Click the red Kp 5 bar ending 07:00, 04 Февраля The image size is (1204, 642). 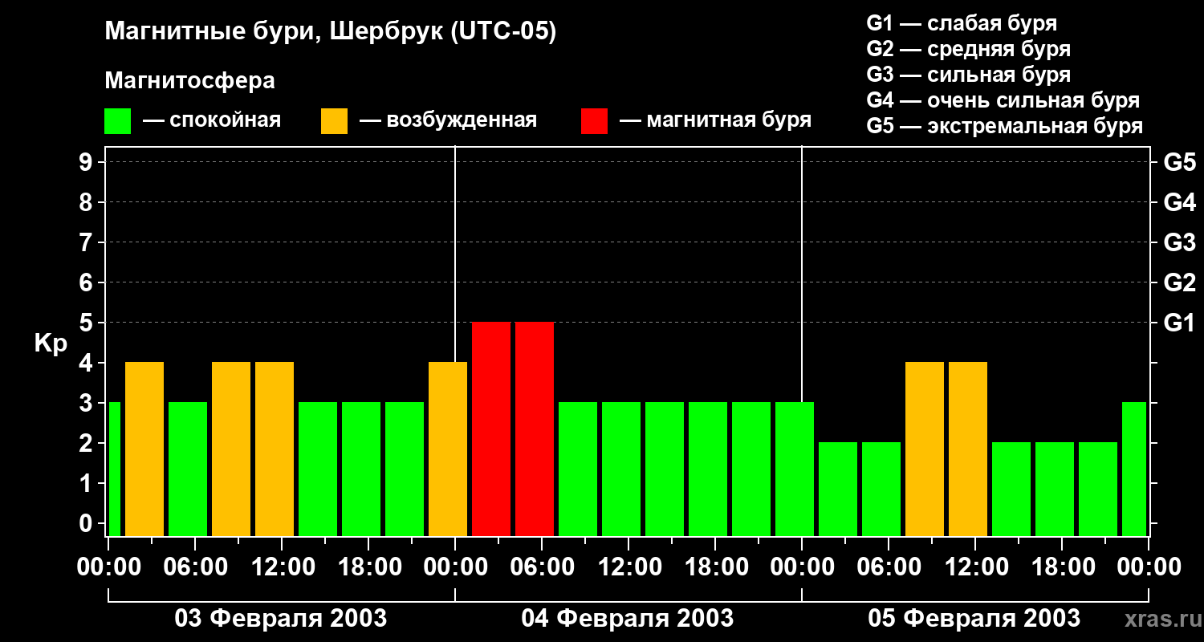click(535, 429)
